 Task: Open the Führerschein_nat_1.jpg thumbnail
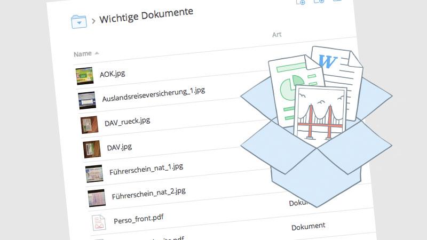tap(94, 173)
